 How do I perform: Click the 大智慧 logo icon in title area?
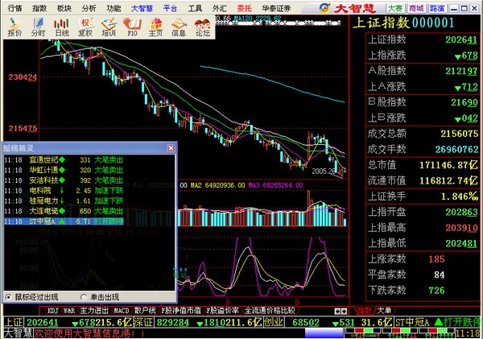(324, 8)
